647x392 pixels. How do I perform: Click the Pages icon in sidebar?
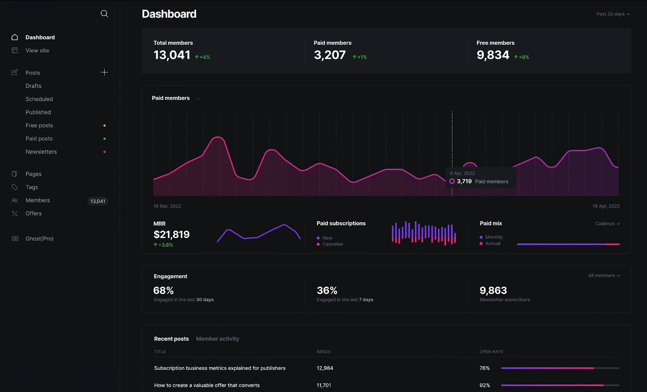pos(15,174)
